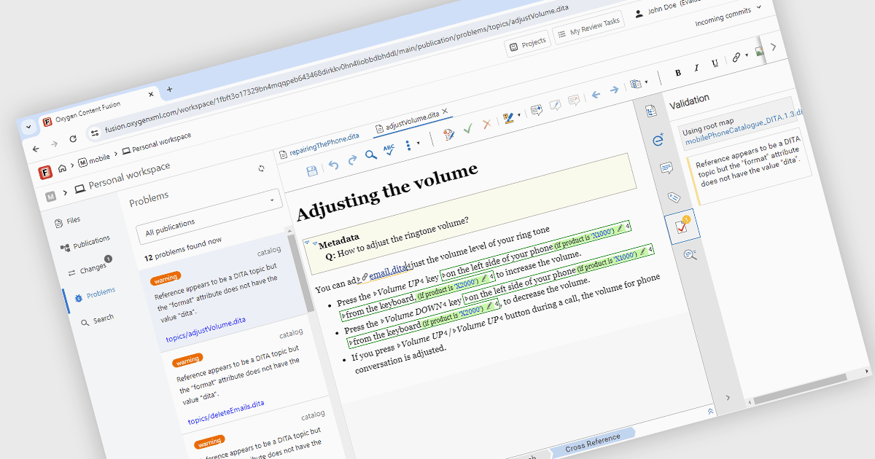The width and height of the screenshot is (875, 459).
Task: Reload the browser page
Action: (73, 138)
